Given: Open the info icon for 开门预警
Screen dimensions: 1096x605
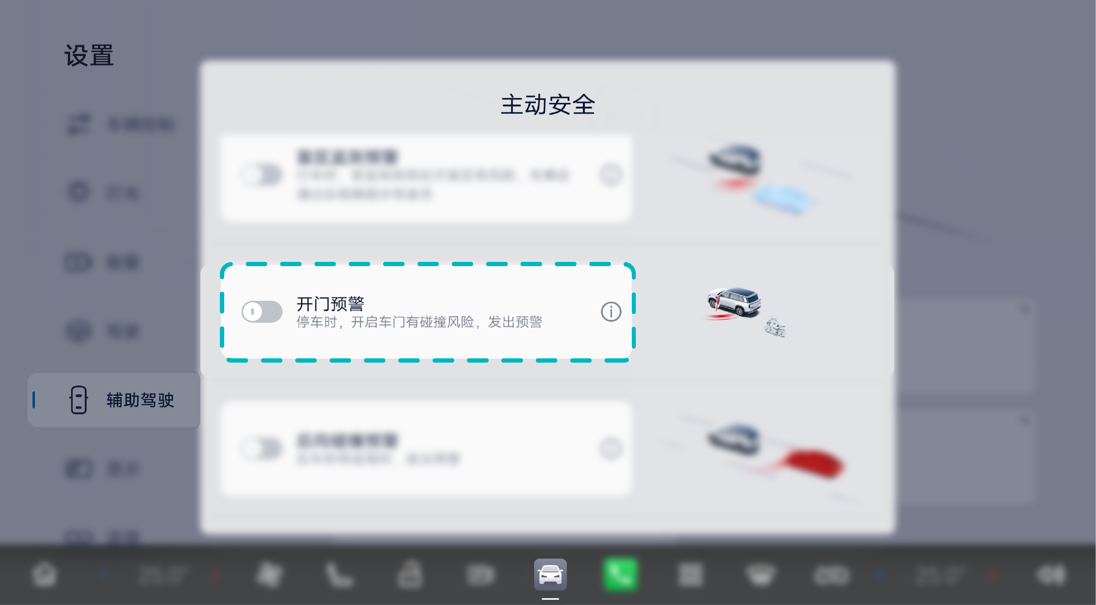Looking at the screenshot, I should pyautogui.click(x=611, y=312).
